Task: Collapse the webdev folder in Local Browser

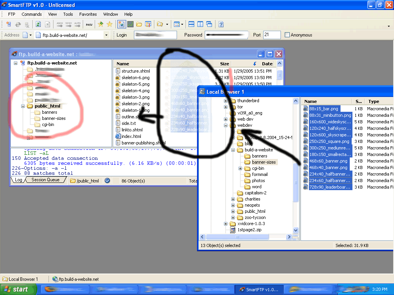Action: pyautogui.click(x=225, y=126)
